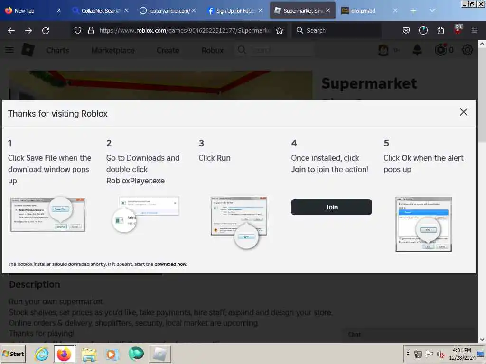Open a new tab with the plus icon
486x364 pixels.
(413, 11)
